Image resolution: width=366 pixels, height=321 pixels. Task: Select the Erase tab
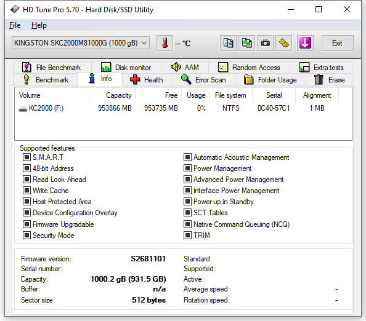click(329, 80)
